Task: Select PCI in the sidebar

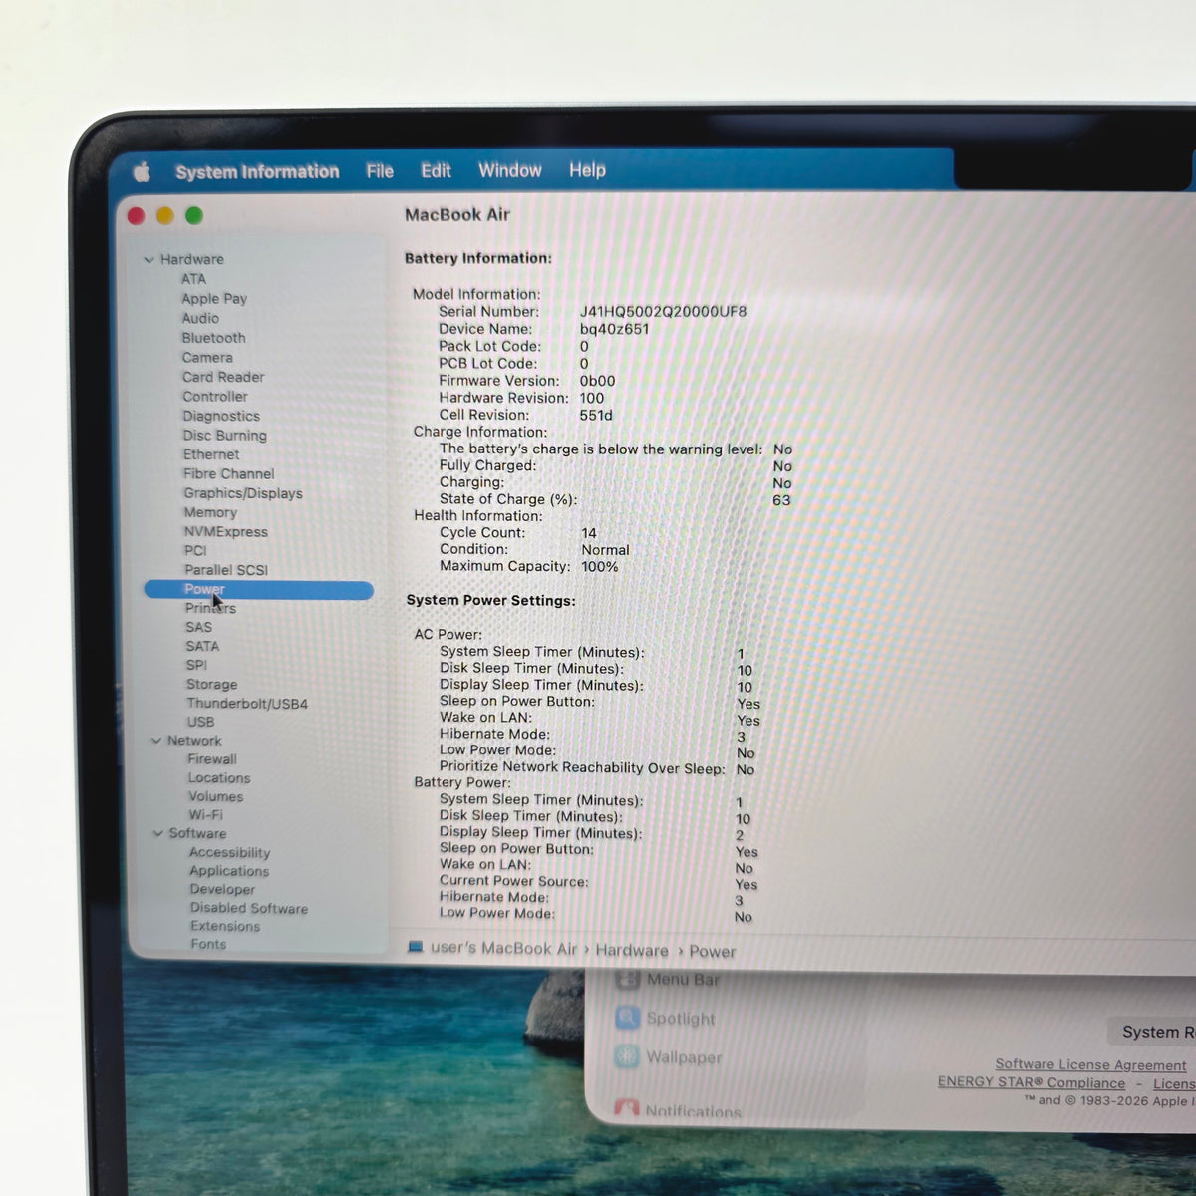Action: pyautogui.click(x=194, y=550)
